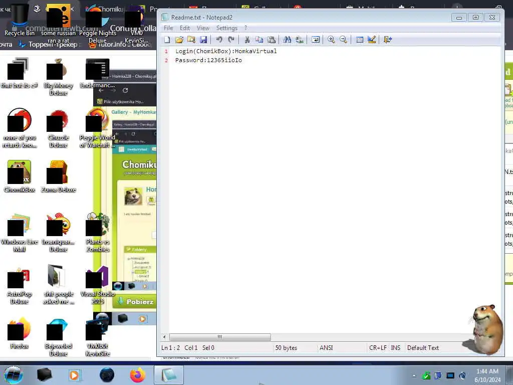513x385 pixels.
Task: Open the ? help menu
Action: tap(245, 28)
